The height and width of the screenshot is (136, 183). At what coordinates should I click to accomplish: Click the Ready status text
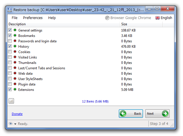pyautogui.click(x=23, y=124)
